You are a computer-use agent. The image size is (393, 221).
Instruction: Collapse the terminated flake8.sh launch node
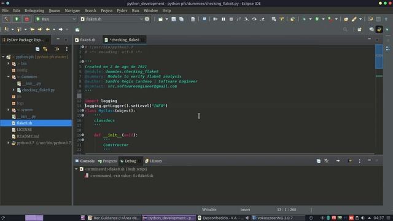click(76, 169)
